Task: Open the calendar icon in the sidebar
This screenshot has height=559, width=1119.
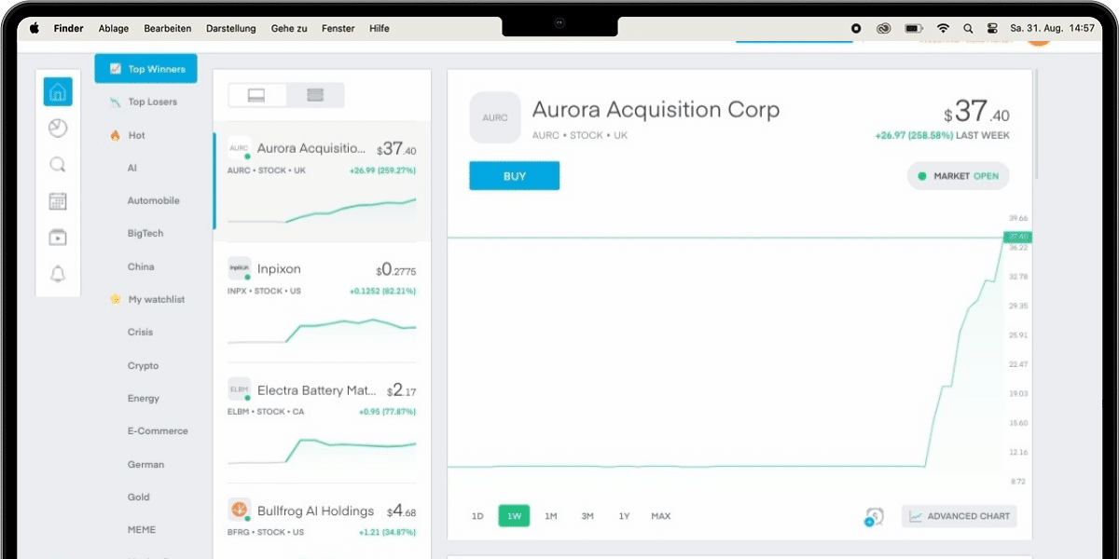Action: tap(58, 201)
